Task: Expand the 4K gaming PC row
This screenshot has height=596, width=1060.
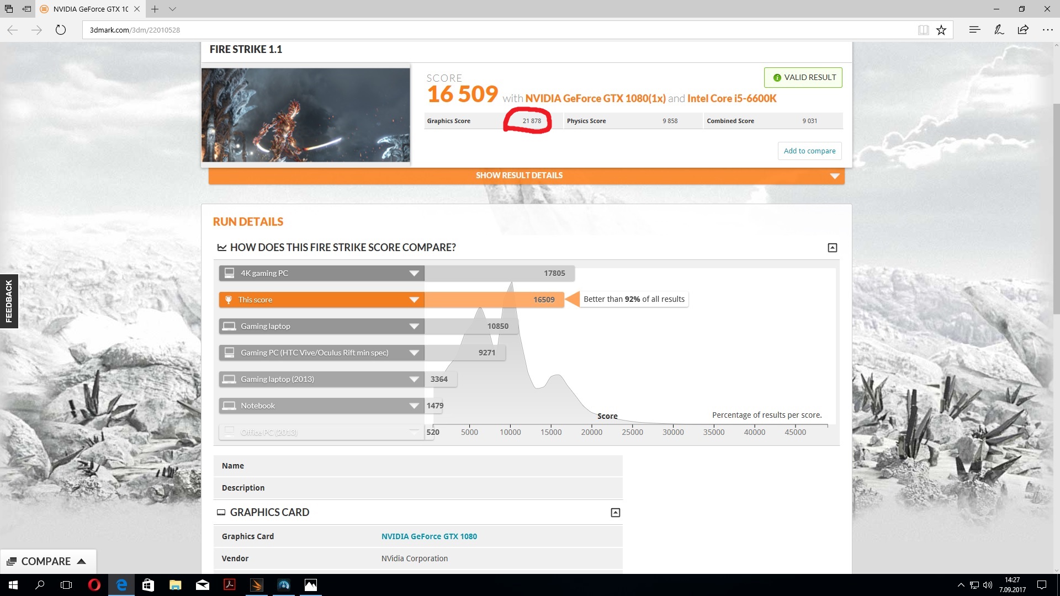Action: pyautogui.click(x=321, y=273)
